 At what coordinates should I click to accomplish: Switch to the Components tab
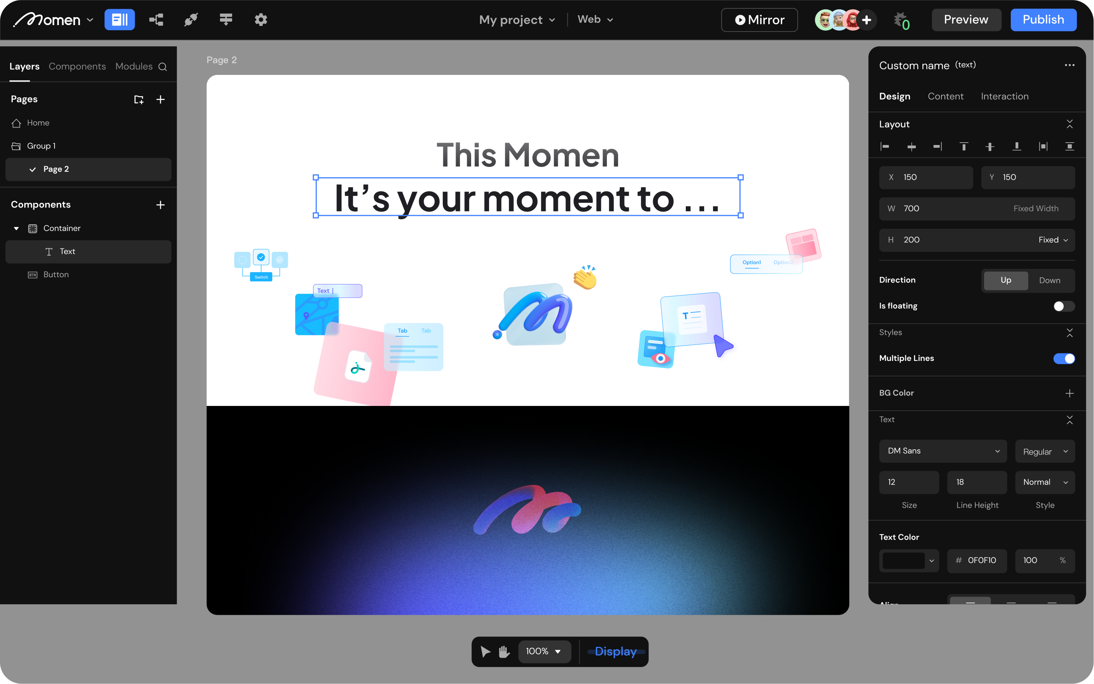tap(77, 67)
